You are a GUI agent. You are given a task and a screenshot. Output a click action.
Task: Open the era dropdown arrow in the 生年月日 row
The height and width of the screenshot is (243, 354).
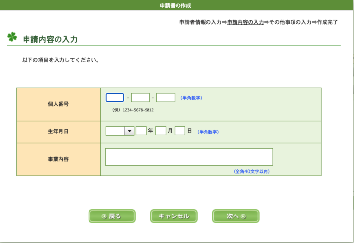(x=130, y=131)
